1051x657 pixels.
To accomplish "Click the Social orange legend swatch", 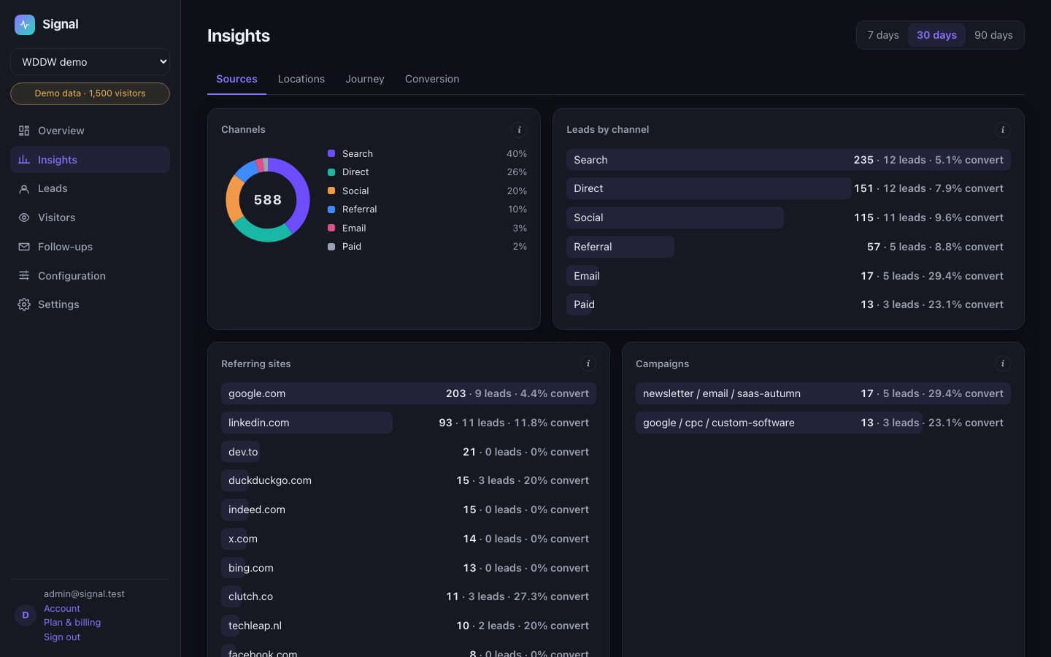I will point(331,191).
